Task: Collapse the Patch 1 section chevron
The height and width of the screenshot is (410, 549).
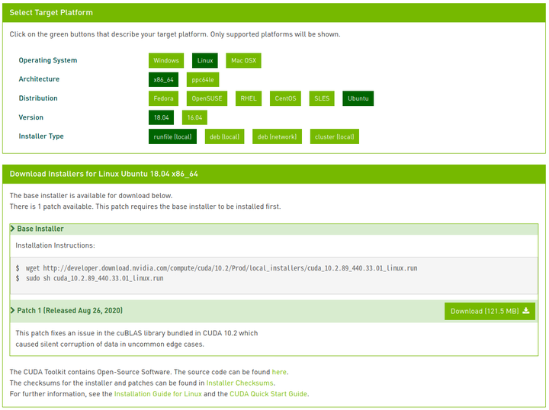Action: pyautogui.click(x=13, y=310)
